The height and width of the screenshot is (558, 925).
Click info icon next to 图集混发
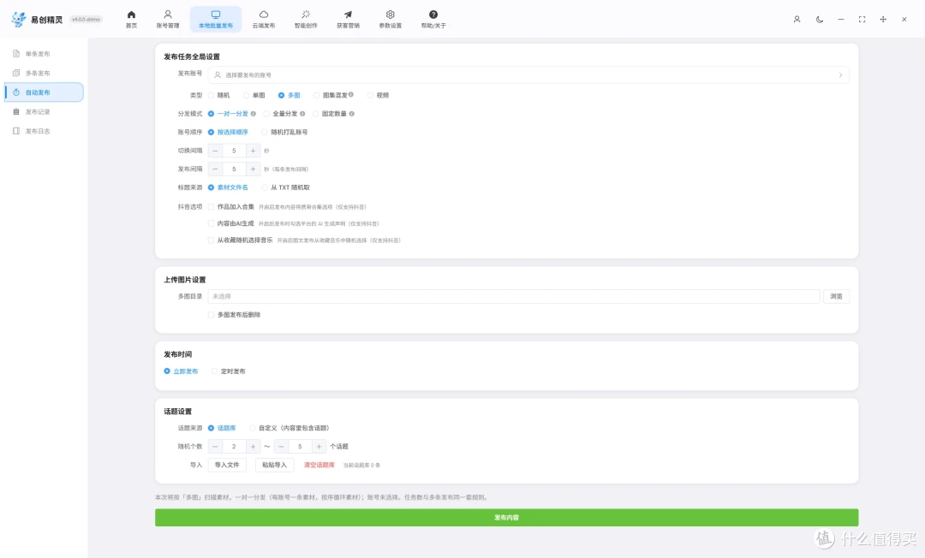(x=351, y=94)
